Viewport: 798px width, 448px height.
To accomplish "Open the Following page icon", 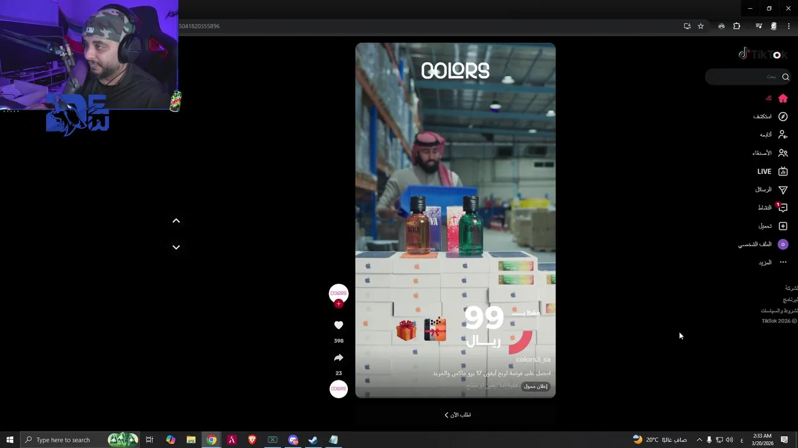I will point(783,134).
